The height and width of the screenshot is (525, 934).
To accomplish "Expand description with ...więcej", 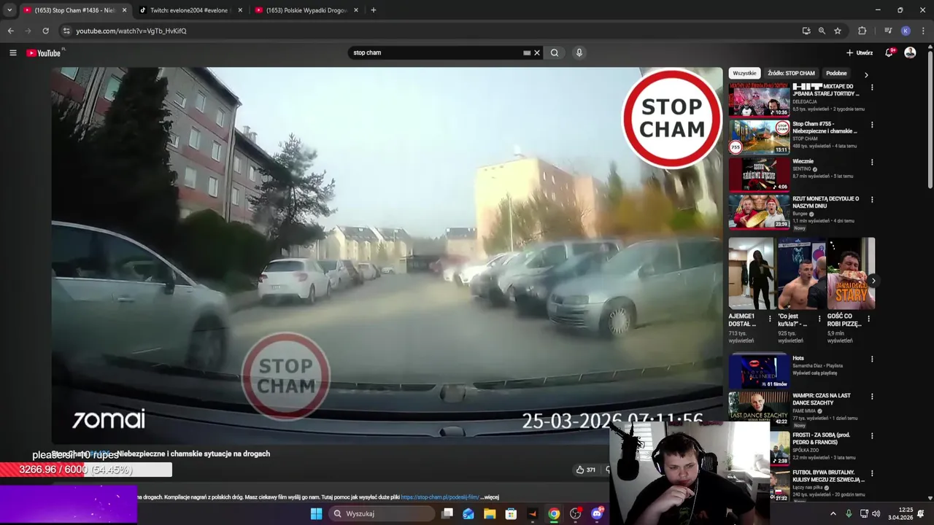I will (x=490, y=497).
